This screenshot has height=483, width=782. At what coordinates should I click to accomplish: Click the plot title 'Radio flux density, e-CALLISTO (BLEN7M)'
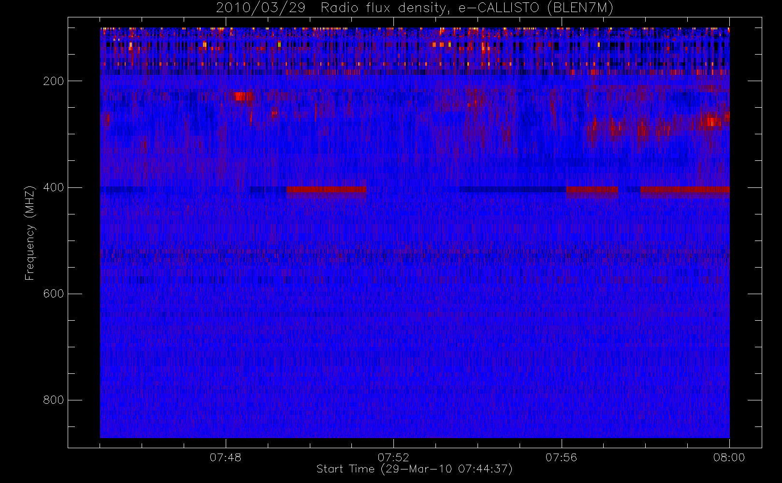coord(467,8)
